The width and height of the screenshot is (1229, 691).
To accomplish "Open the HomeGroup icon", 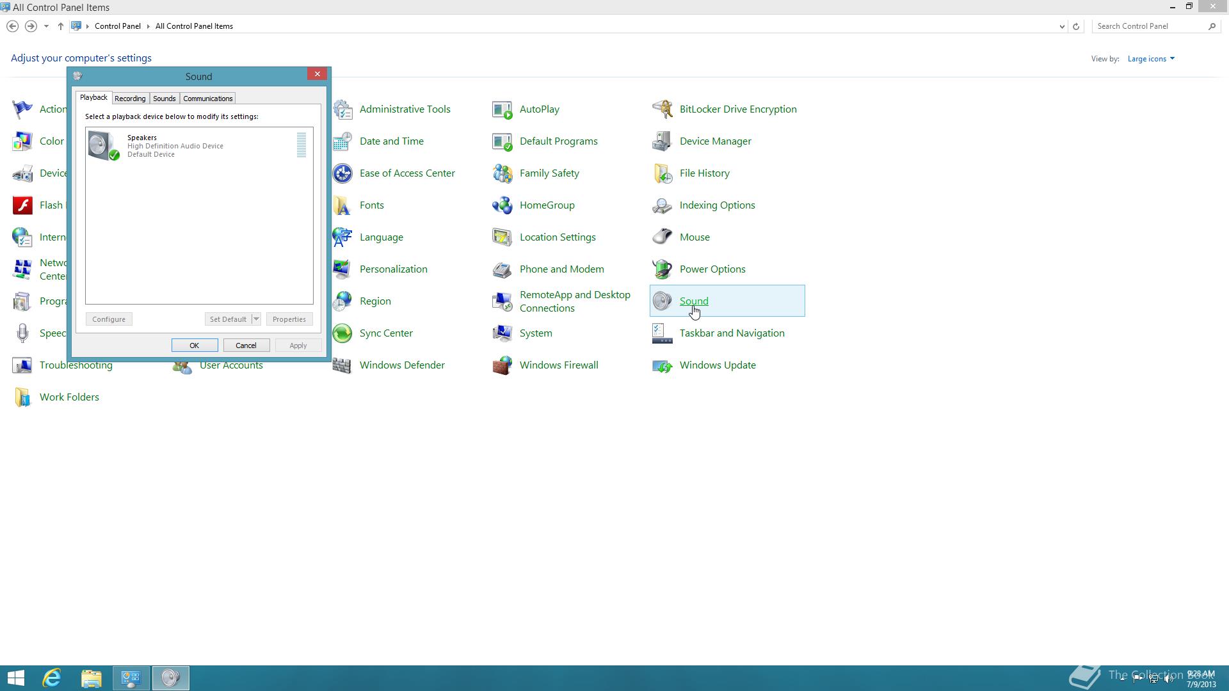I will 502,205.
